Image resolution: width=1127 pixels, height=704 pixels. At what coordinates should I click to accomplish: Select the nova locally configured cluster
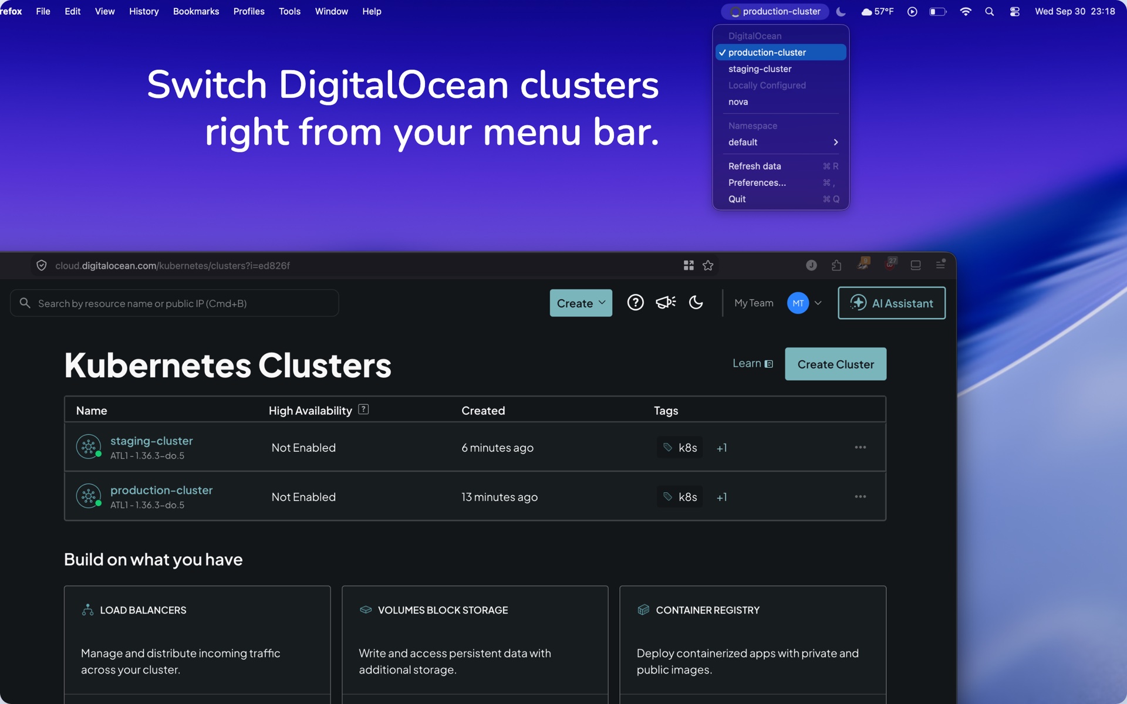[781, 101]
